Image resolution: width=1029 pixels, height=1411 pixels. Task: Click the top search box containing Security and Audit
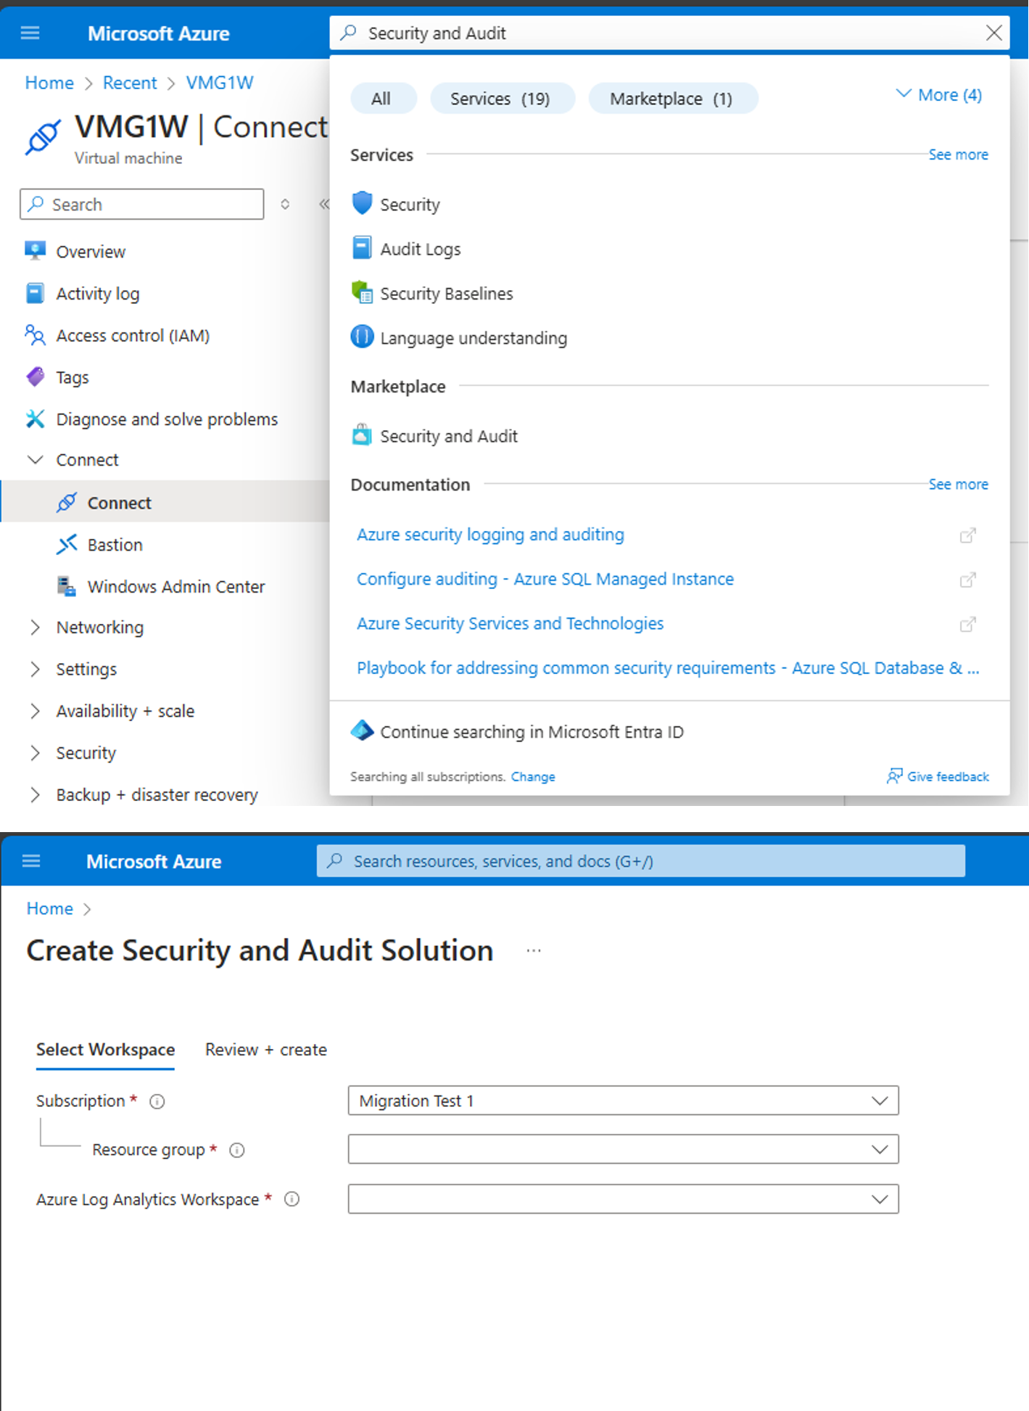coord(669,33)
